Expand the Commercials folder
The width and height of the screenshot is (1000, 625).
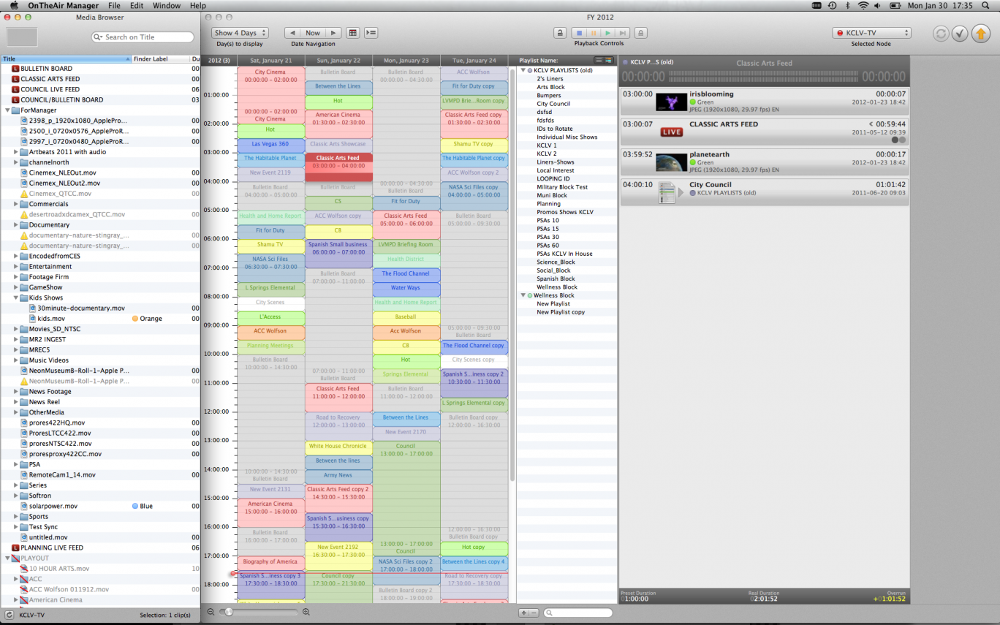(16, 204)
